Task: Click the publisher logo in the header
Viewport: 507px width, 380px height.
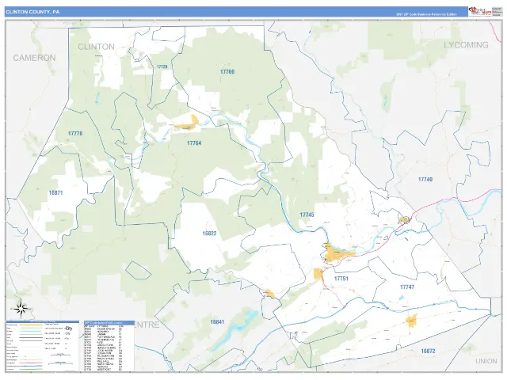Action: click(480, 11)
